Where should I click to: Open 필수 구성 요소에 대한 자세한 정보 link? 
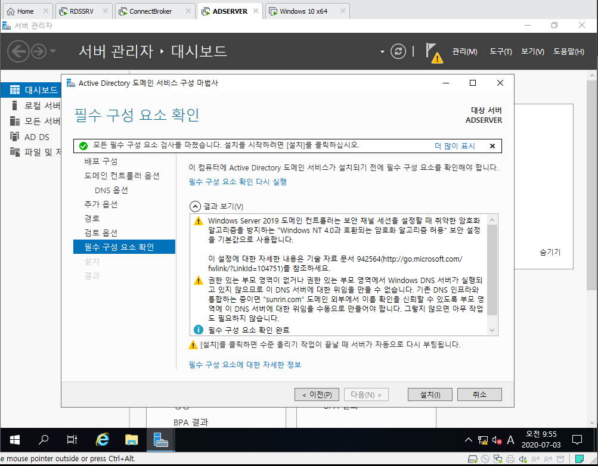click(x=245, y=365)
